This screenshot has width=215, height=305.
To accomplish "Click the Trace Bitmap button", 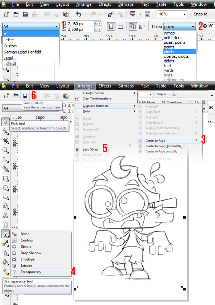I will click(x=172, y=102).
